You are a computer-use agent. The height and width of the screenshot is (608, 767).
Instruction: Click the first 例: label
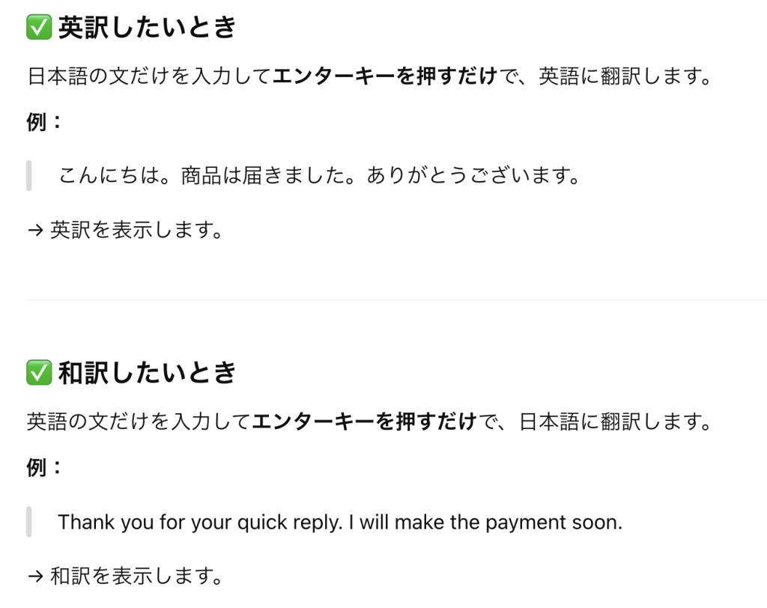pos(44,122)
